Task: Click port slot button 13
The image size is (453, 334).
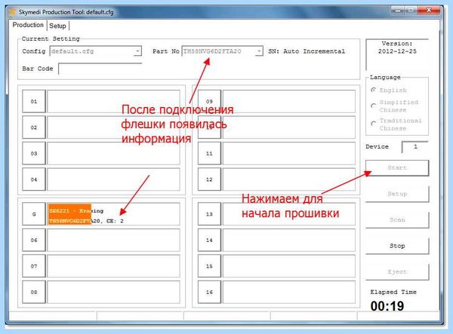Action: [209, 214]
